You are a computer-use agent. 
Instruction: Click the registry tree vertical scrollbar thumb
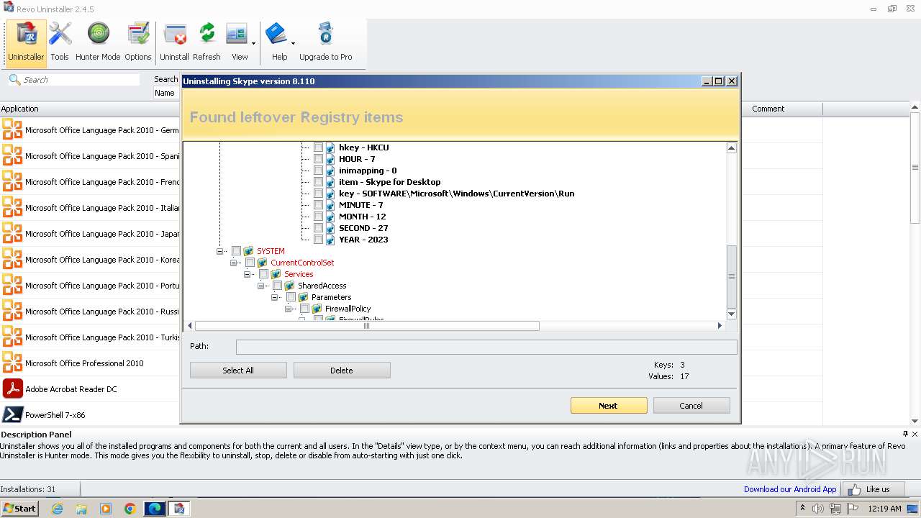pos(732,276)
